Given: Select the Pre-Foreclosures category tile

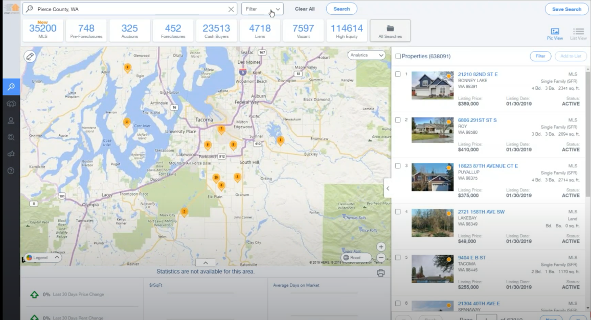Looking at the screenshot, I should pos(86,31).
